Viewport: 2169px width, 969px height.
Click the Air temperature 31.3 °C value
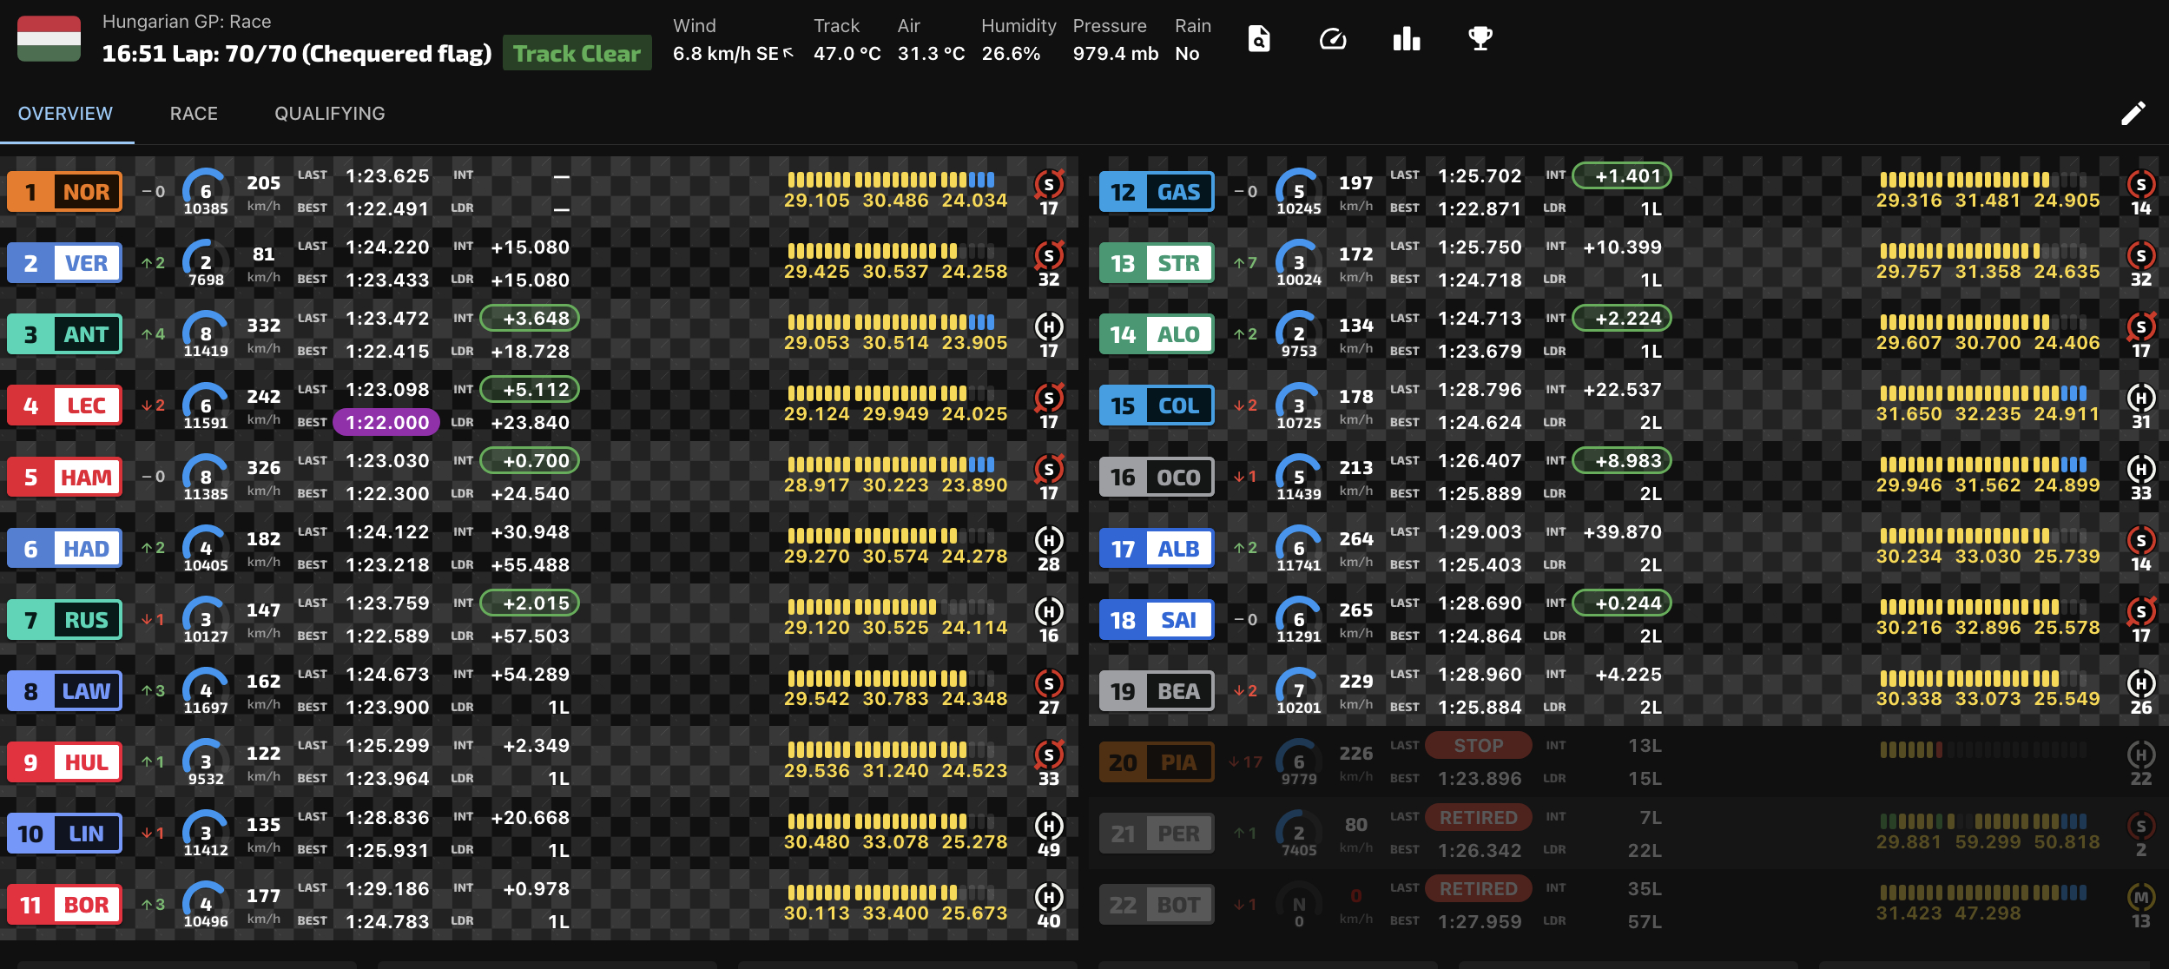(x=932, y=54)
